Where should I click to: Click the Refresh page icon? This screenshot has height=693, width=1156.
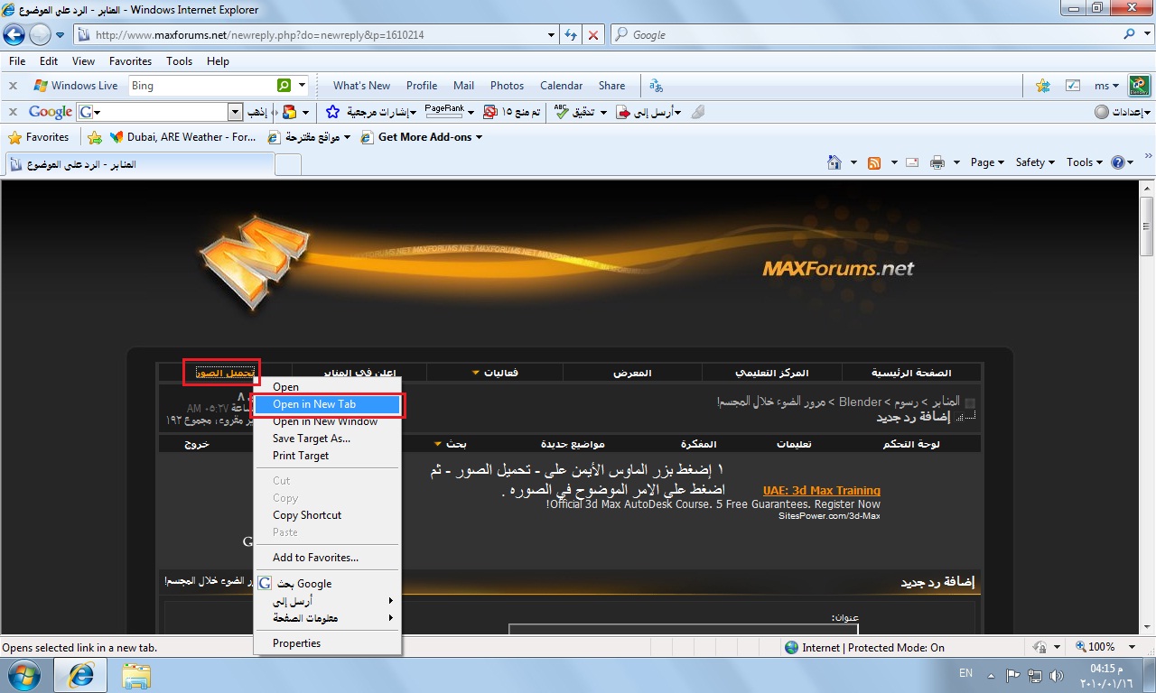pyautogui.click(x=571, y=35)
